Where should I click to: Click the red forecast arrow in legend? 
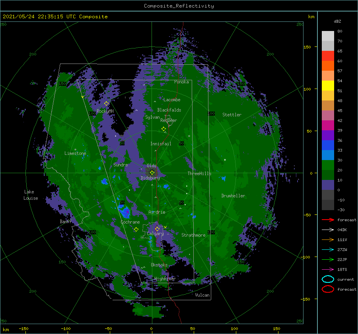(x=328, y=220)
